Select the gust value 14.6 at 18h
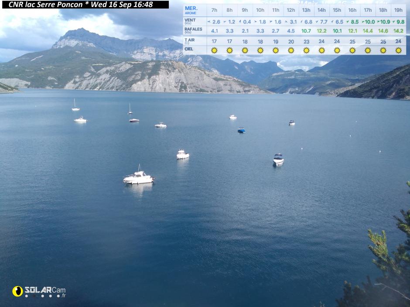410x307 pixels. tap(383, 31)
